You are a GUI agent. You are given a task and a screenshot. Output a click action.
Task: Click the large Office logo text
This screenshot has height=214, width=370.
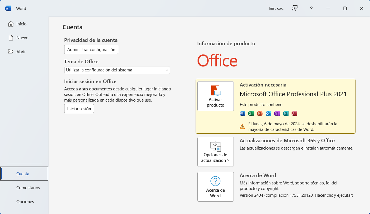click(x=217, y=61)
